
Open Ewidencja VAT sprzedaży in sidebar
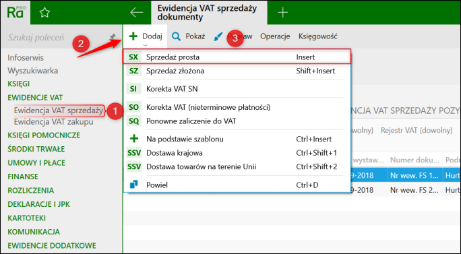[59, 110]
